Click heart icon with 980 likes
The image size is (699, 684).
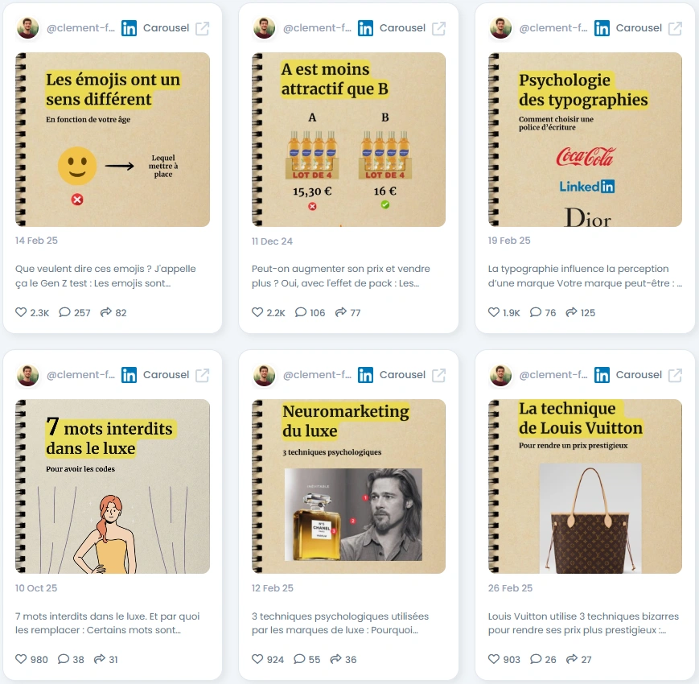tap(21, 658)
